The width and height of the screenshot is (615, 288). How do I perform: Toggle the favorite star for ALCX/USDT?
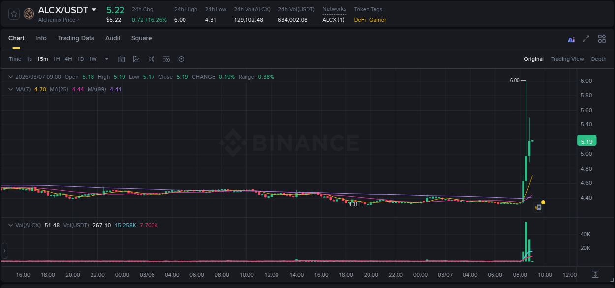pyautogui.click(x=13, y=14)
